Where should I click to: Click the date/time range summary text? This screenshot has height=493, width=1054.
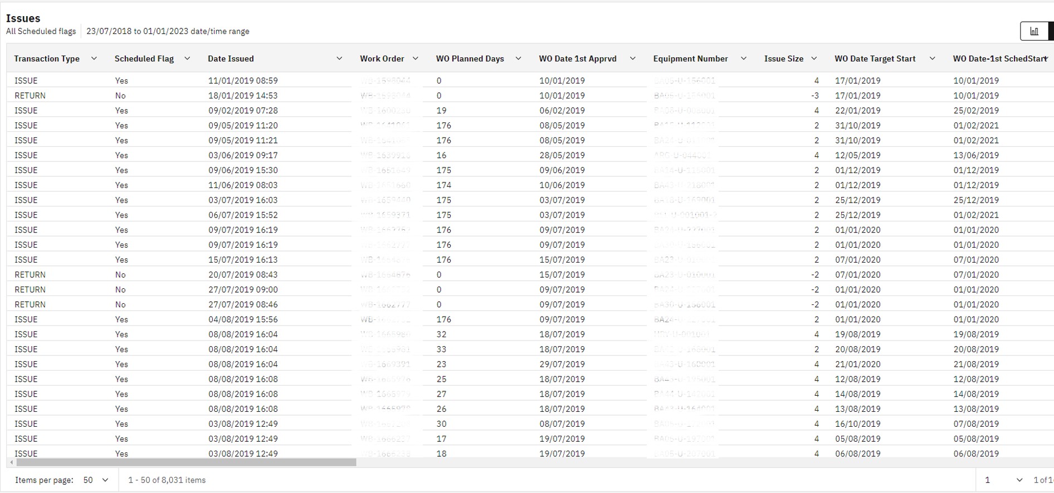click(168, 32)
